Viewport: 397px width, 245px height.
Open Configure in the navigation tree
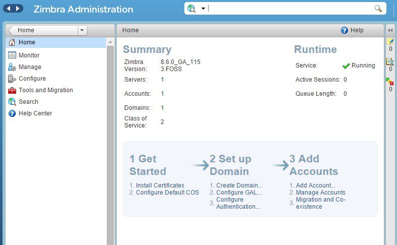[32, 79]
